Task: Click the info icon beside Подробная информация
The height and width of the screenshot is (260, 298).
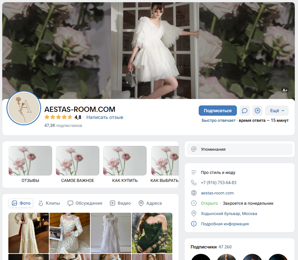Action: point(194,224)
